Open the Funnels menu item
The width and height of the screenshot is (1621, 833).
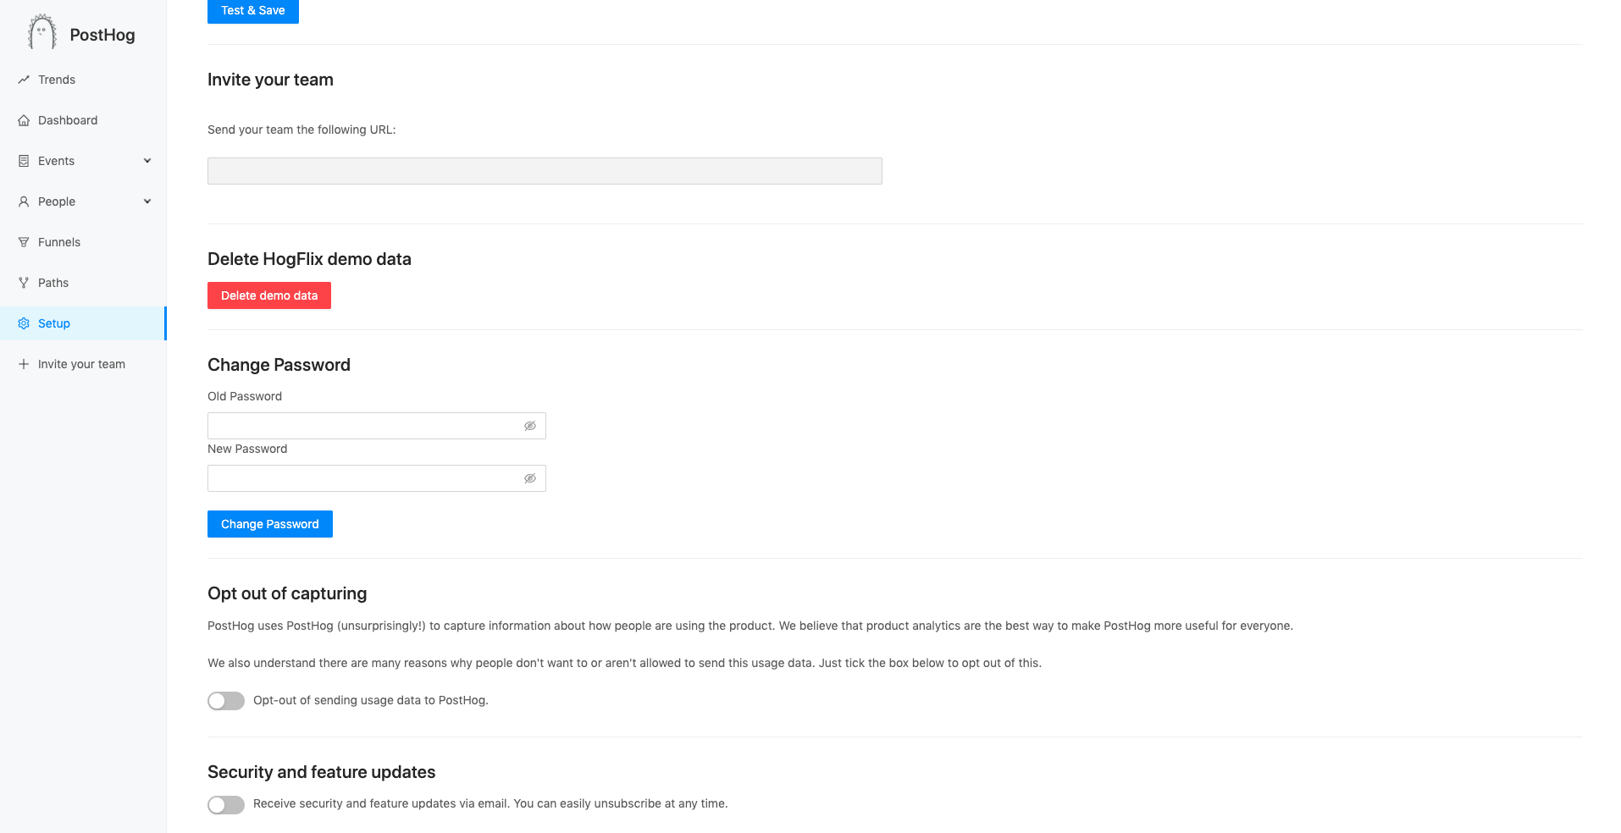59,242
